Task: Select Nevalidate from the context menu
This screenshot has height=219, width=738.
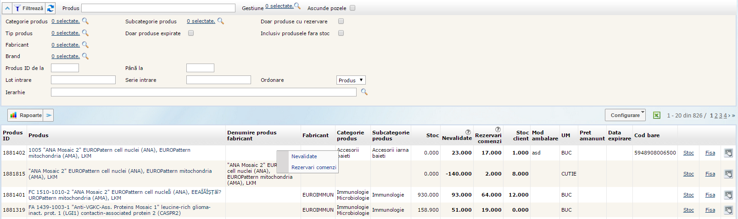Action: click(304, 156)
